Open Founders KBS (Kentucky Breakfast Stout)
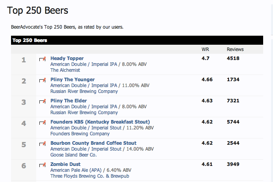This screenshot has width=273, height=182. (100, 122)
